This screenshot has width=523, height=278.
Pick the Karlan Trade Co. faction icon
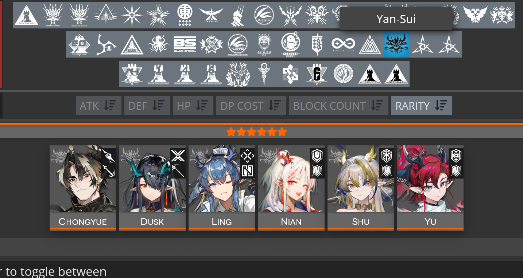pyautogui.click(x=237, y=44)
